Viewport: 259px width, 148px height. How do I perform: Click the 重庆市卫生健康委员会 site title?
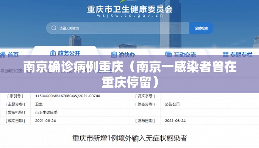(x=130, y=9)
